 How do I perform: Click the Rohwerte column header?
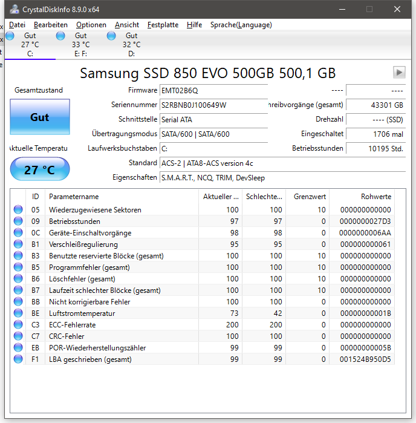click(x=362, y=197)
